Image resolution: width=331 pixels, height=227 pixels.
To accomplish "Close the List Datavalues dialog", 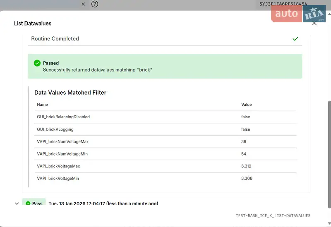I will click(x=314, y=24).
